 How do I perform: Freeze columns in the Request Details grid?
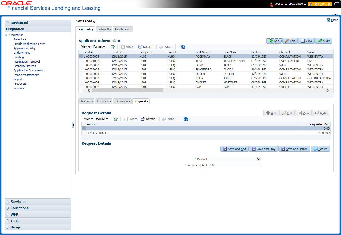(130, 119)
